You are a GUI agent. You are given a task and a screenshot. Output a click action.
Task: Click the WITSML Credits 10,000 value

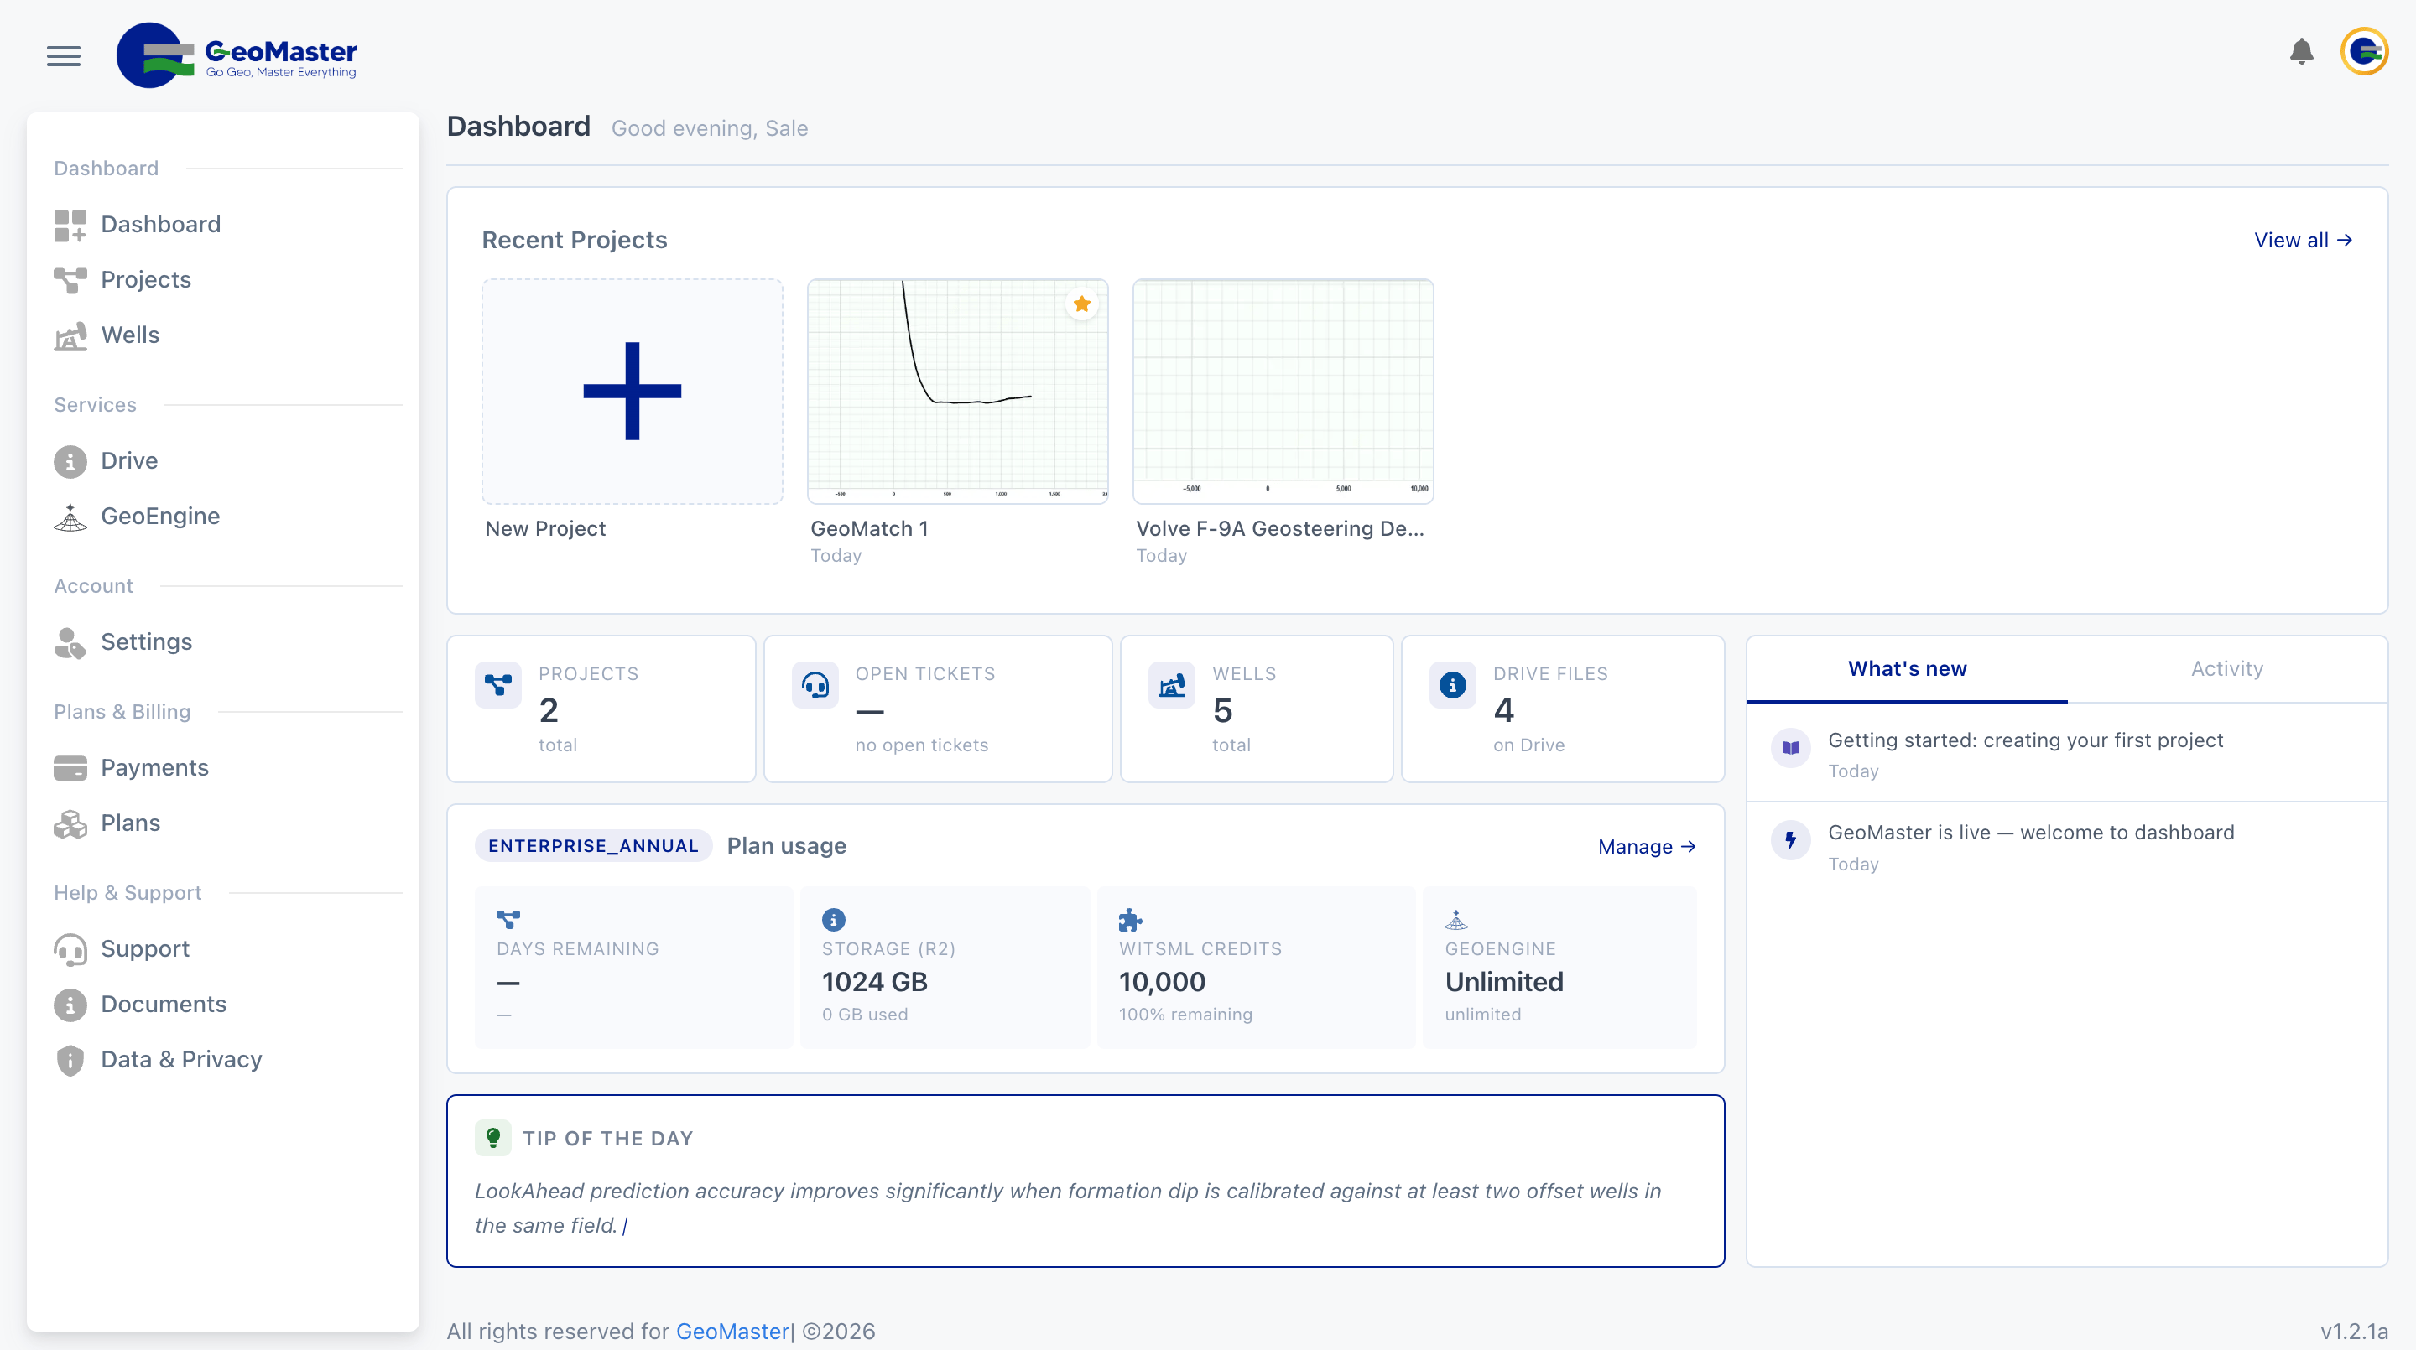click(x=1162, y=982)
